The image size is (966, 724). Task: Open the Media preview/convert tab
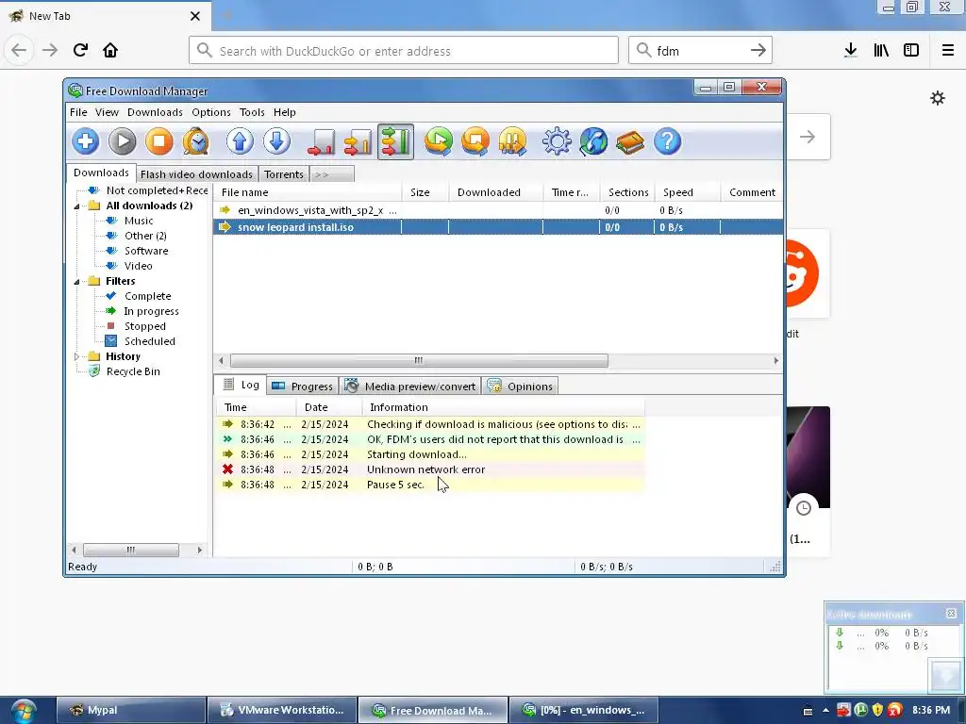[410, 386]
